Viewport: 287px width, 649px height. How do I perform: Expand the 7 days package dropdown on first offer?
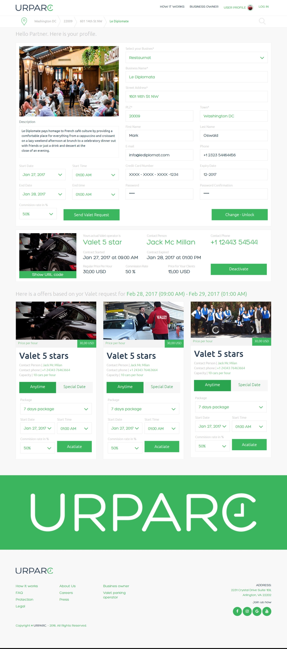56,409
